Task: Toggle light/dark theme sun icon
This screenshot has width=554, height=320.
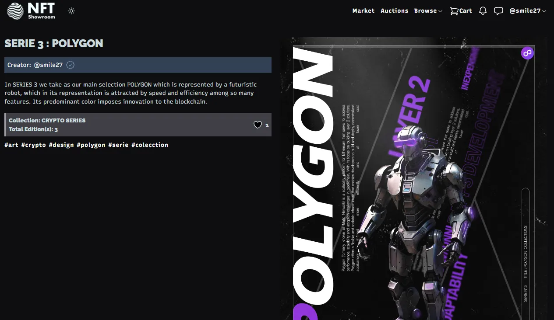Action: 71,11
